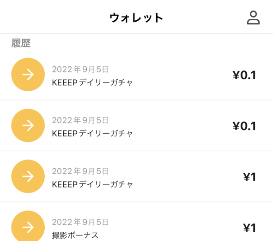This screenshot has height=241, width=273.
Task: Select the 2022年9月5日 date of the topmost entry
Action: point(80,69)
